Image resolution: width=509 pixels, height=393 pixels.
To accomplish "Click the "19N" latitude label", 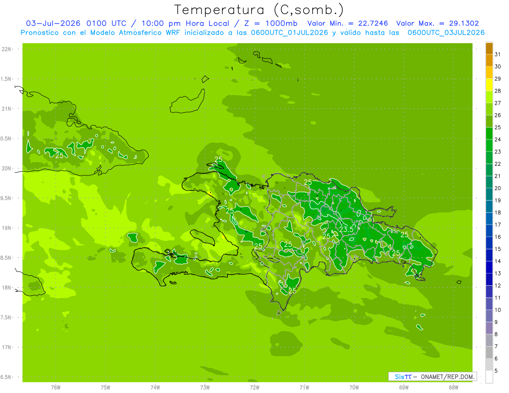I will [6, 228].
